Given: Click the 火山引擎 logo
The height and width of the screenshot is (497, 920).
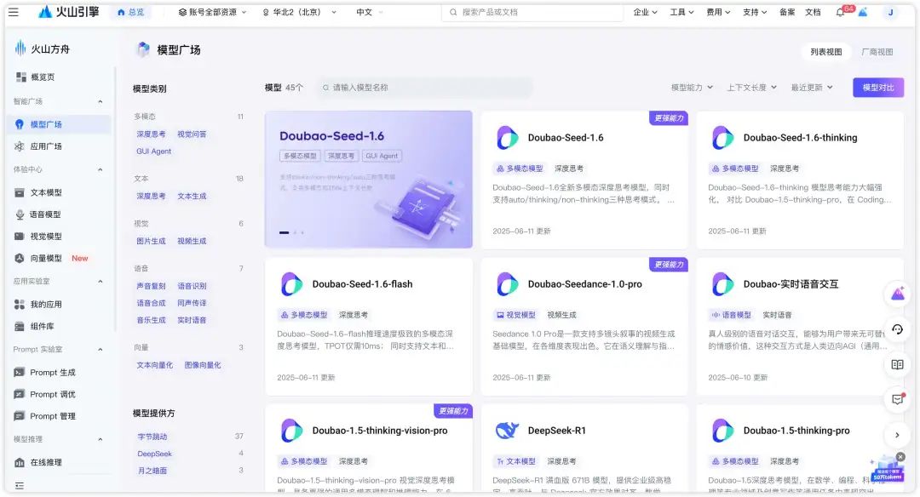Looking at the screenshot, I should tap(69, 12).
